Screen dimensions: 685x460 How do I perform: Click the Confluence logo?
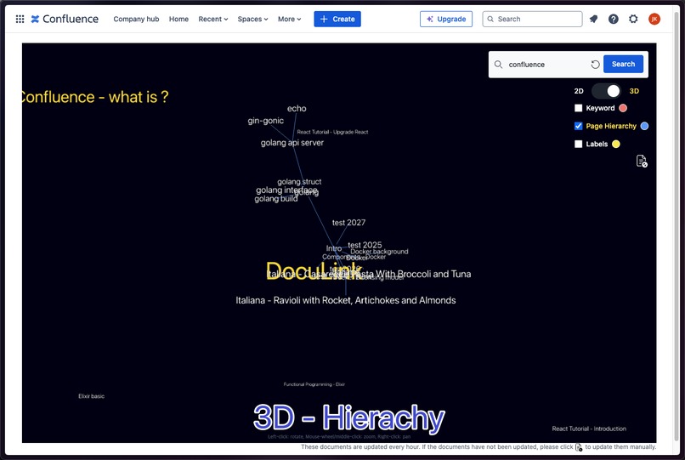tap(65, 19)
